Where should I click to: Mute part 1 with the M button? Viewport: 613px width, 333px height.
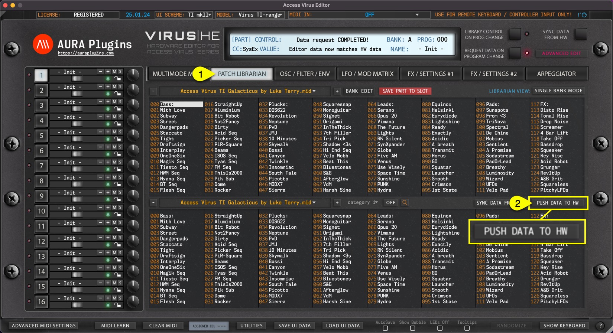point(114,72)
